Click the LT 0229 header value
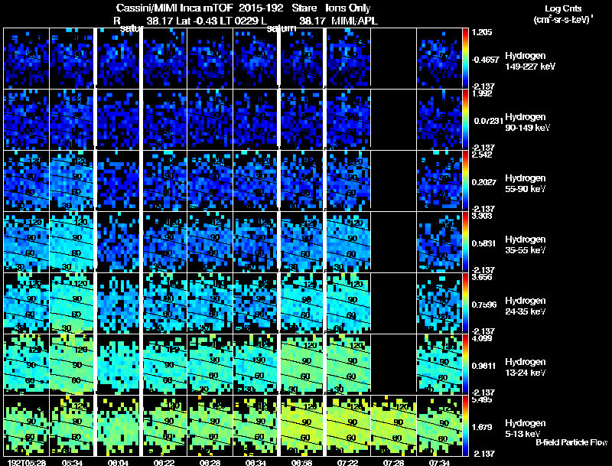The width and height of the screenshot is (612, 466). point(238,21)
